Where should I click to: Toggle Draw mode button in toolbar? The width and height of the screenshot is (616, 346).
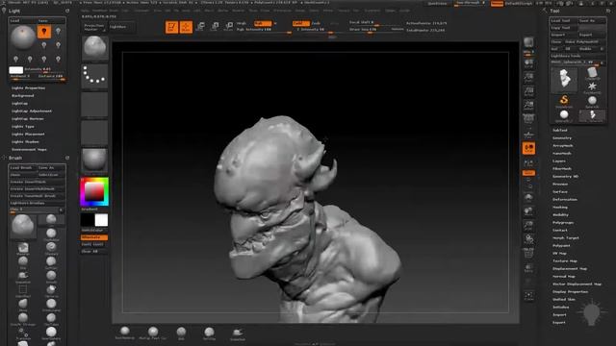186,27
